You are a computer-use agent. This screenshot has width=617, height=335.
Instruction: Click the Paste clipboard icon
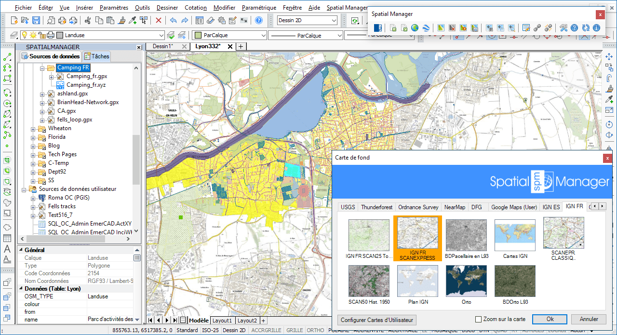[x=110, y=20]
